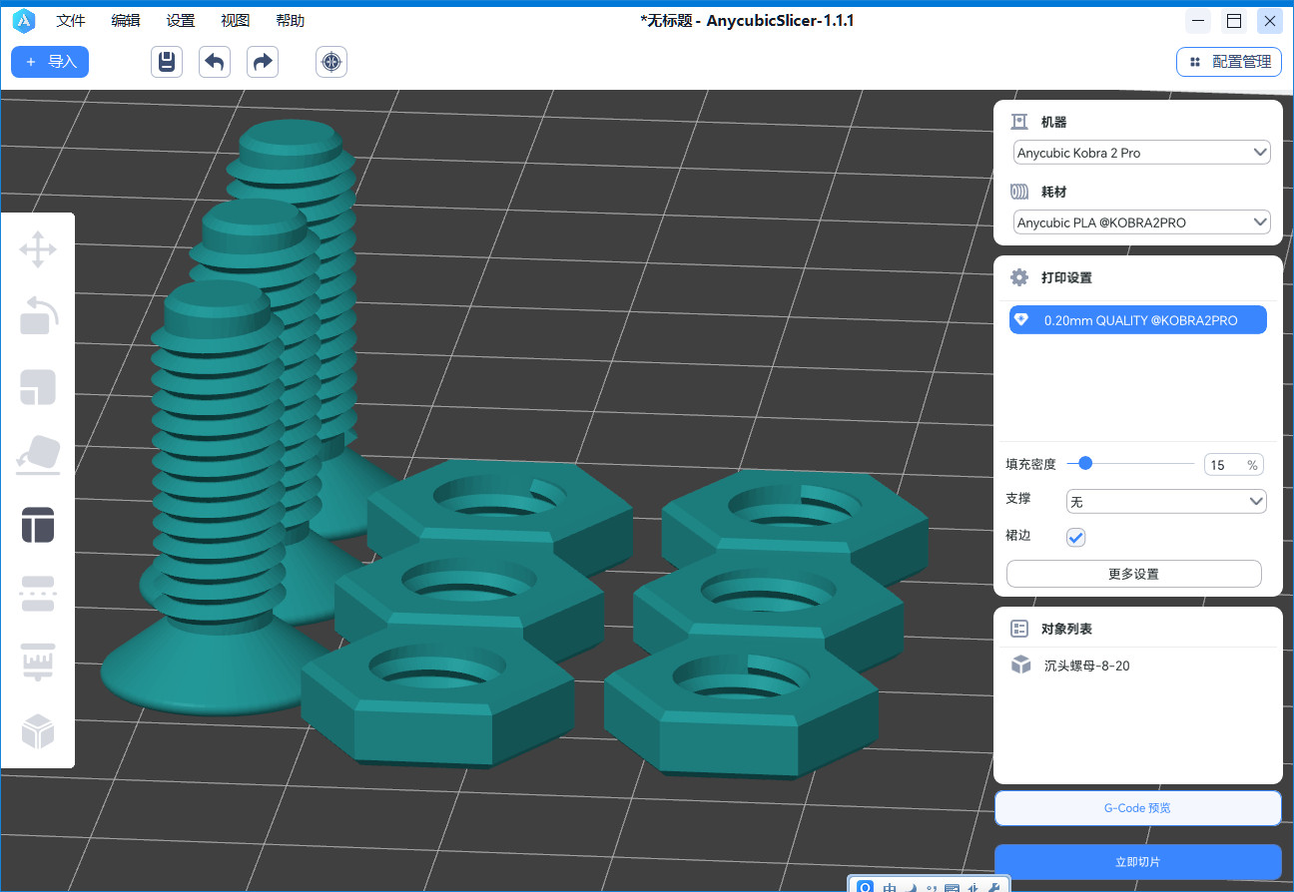Screen dimensions: 1294x892
Task: Open the 耗材 filament dropdown
Action: point(1142,222)
